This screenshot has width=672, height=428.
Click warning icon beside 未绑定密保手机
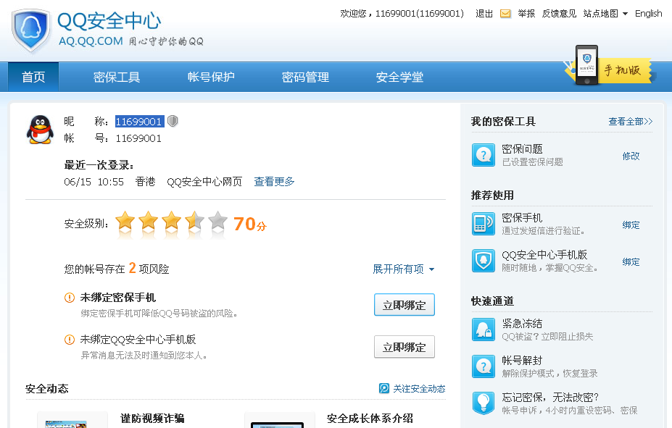(x=70, y=298)
